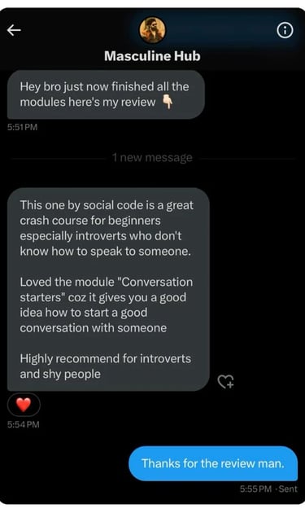Image resolution: width=305 pixels, height=513 pixels.
Task: Tap the 5:51 PM timestamp
Action: tap(22, 127)
